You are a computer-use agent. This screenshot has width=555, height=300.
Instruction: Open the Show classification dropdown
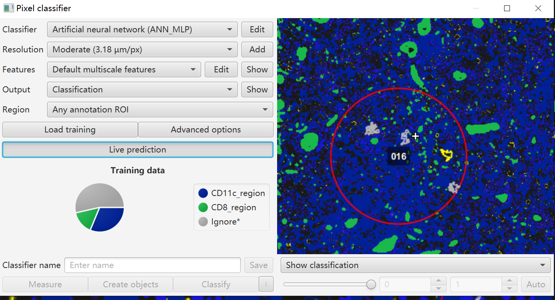pos(415,265)
